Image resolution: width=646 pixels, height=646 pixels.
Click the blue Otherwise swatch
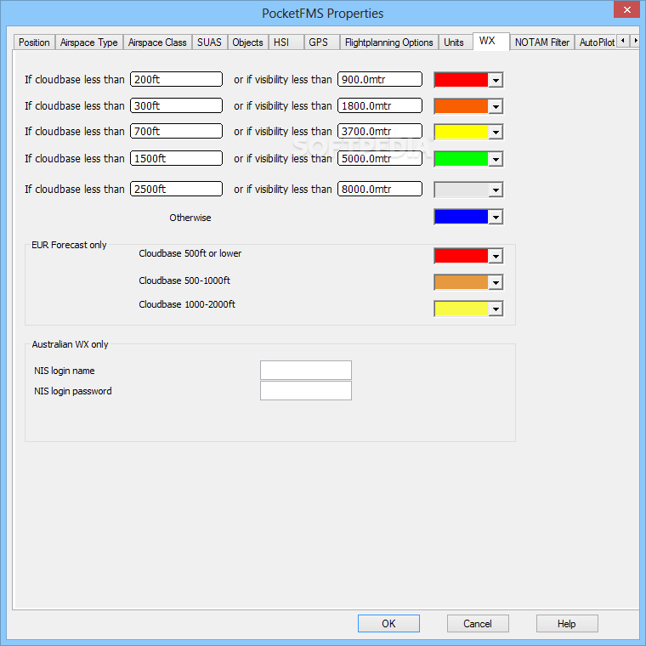pyautogui.click(x=461, y=217)
